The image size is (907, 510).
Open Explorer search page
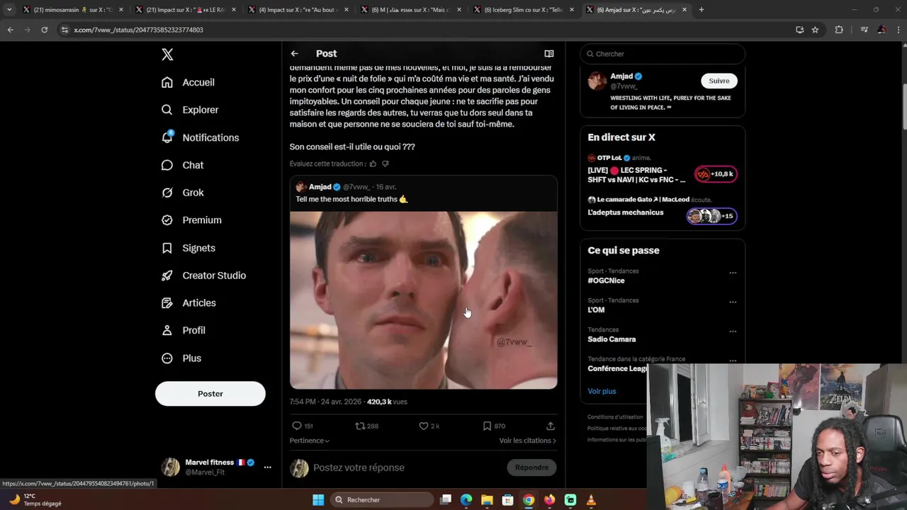190,110
